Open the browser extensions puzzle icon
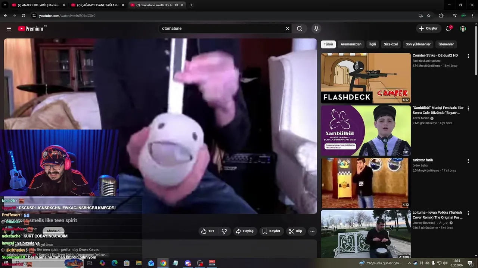Viewport: 478px width, 268px height. [441, 16]
